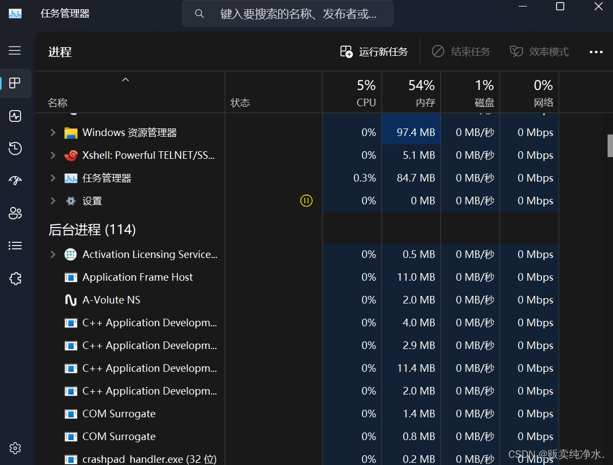
Task: Sort by 磁盘 column header
Action: coord(470,92)
